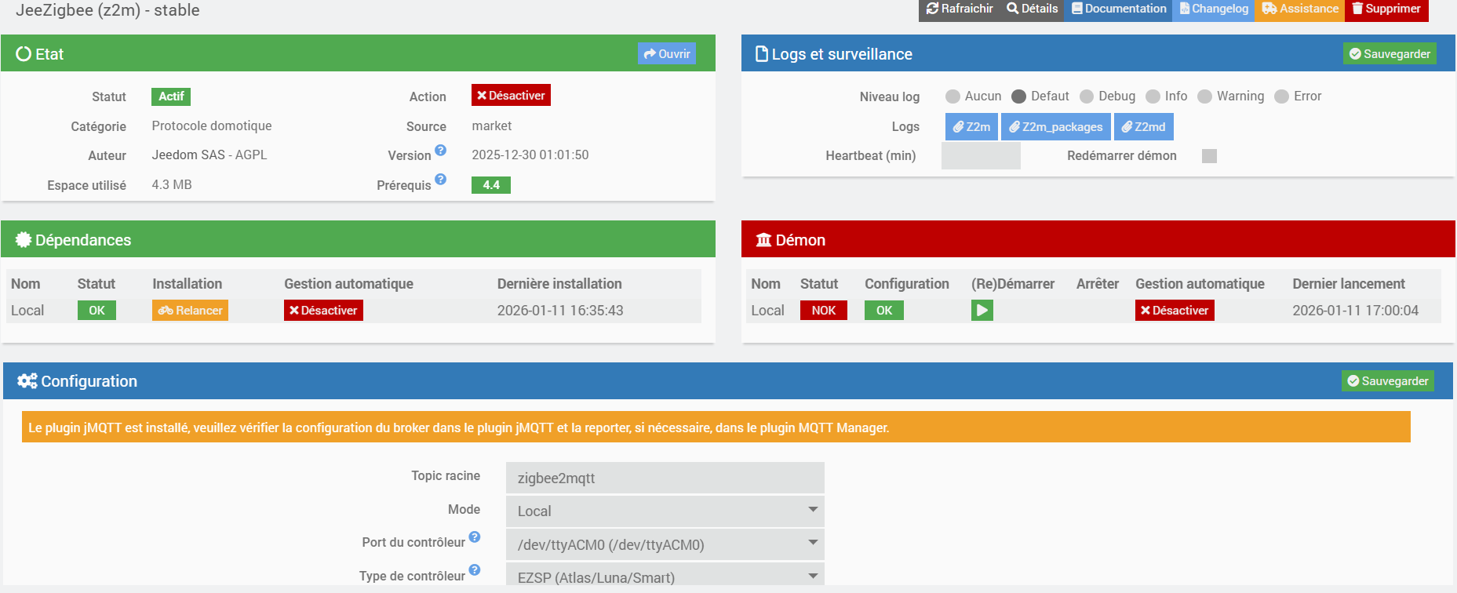Image resolution: width=1457 pixels, height=593 pixels.
Task: Click the green daemon start play icon
Action: (x=982, y=311)
